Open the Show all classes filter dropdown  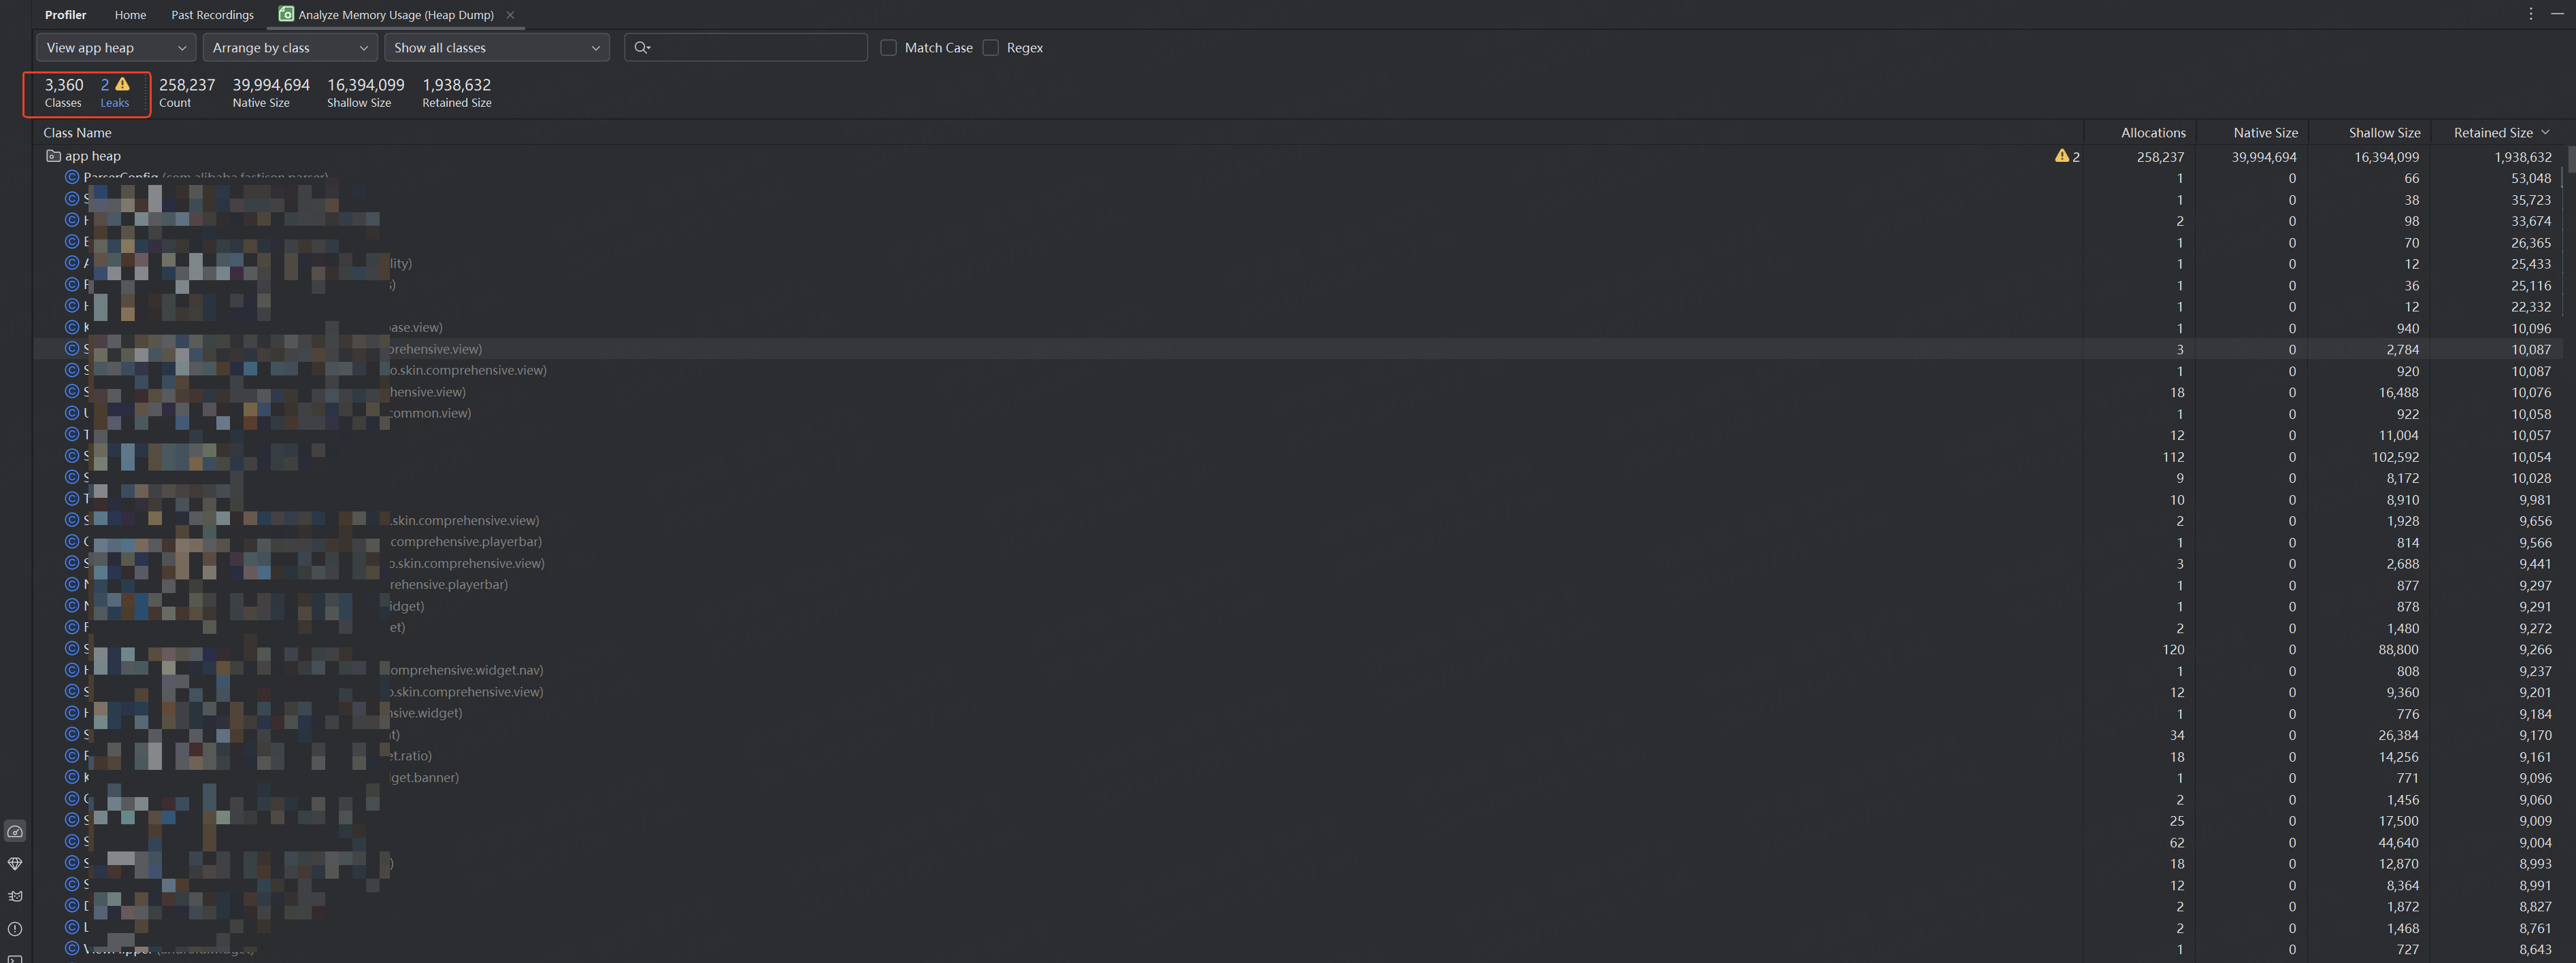tap(497, 48)
